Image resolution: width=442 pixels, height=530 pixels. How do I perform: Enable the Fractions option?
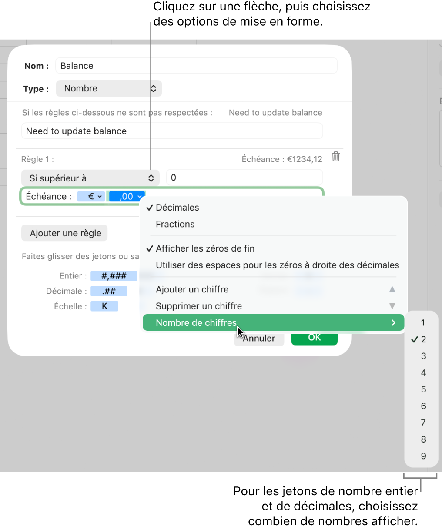coord(175,224)
